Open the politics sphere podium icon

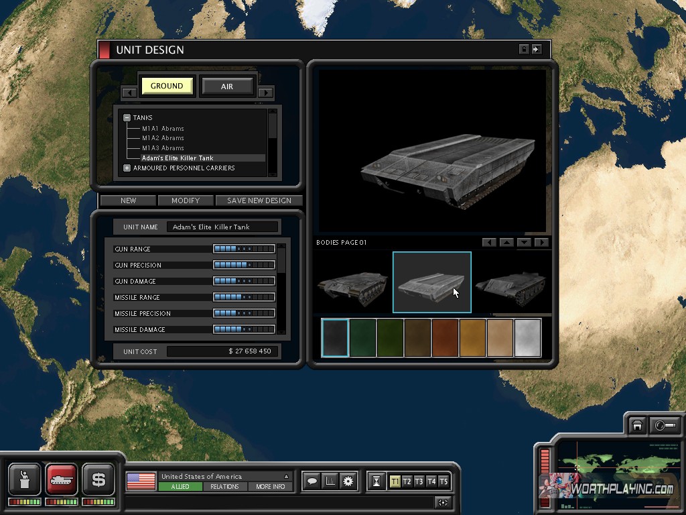pyautogui.click(x=25, y=479)
